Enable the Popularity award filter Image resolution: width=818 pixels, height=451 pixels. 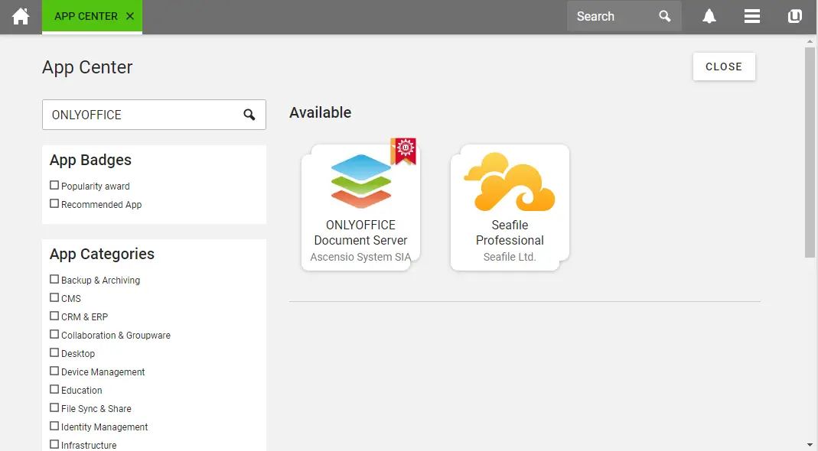(54, 185)
